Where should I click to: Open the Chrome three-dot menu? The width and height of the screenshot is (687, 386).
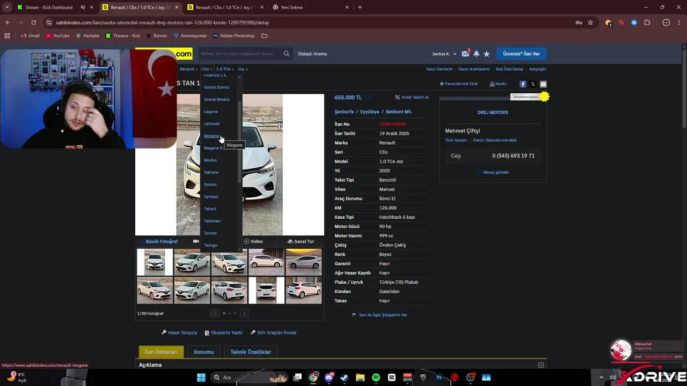680,23
